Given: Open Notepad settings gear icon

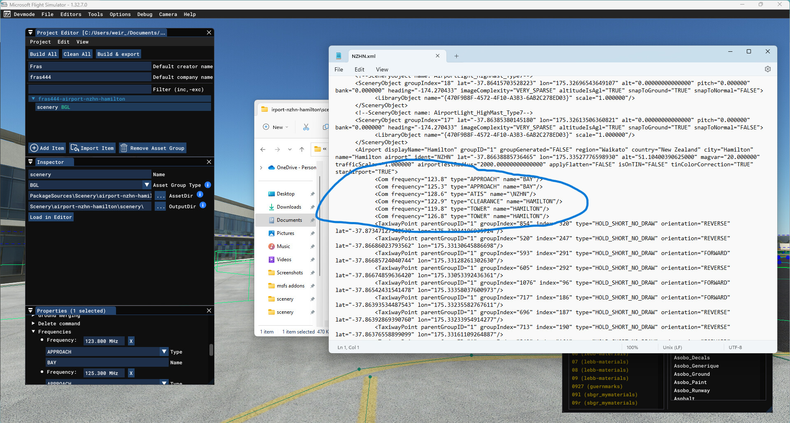Looking at the screenshot, I should point(768,69).
